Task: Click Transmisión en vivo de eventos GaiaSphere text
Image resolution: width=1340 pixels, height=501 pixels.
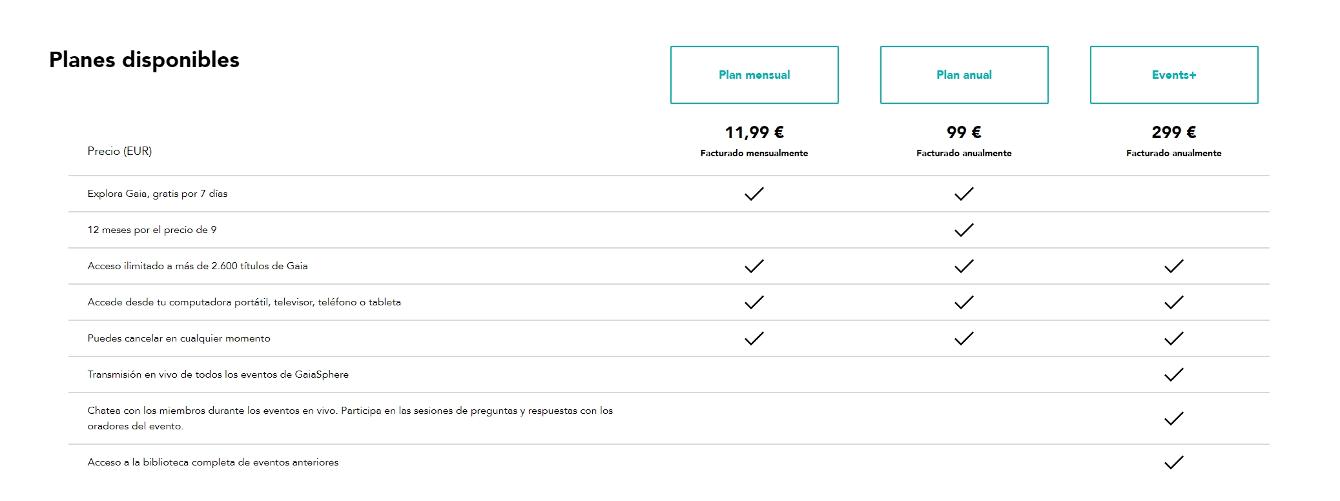Action: pos(218,374)
